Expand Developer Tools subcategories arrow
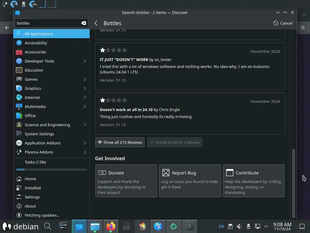310x233 pixels. [85, 61]
